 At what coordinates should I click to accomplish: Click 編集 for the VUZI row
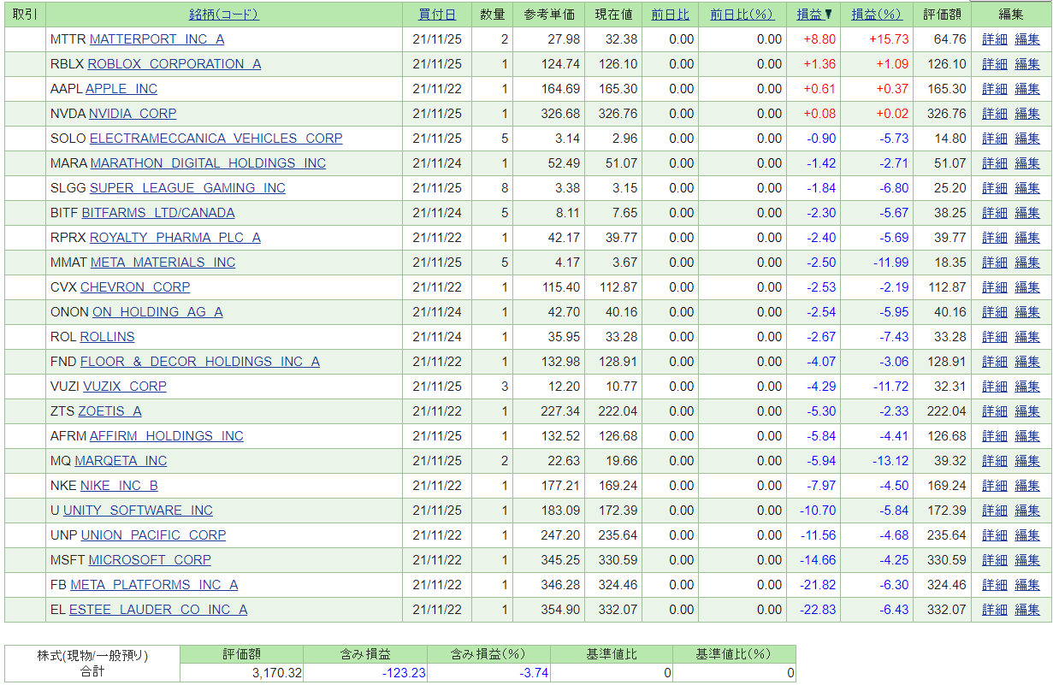[1027, 387]
